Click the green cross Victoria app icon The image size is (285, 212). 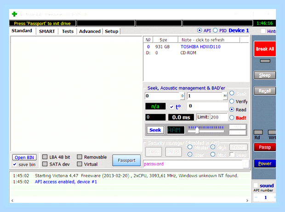click(14, 14)
